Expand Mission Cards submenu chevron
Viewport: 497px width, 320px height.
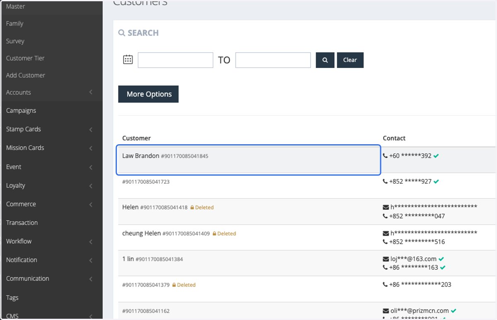pyautogui.click(x=91, y=148)
